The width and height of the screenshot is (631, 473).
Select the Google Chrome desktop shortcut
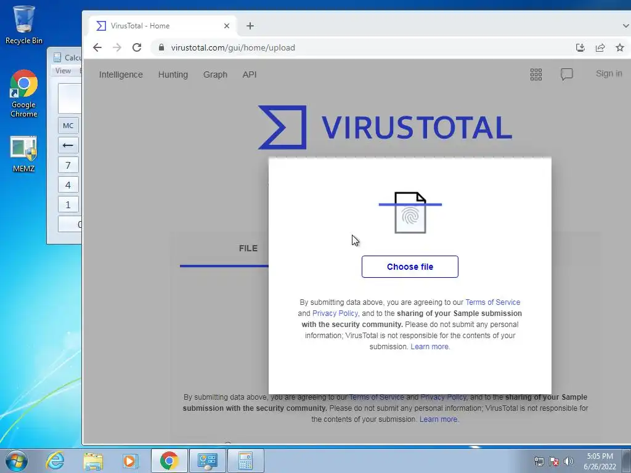coord(24,94)
